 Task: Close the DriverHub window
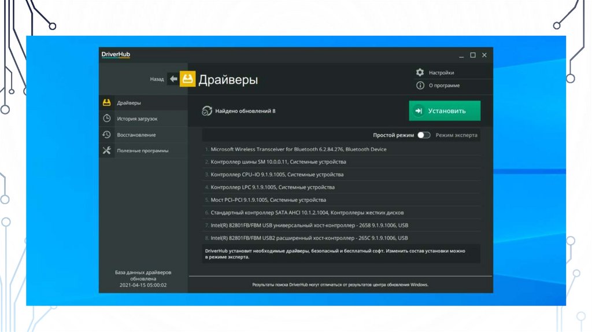click(x=484, y=55)
